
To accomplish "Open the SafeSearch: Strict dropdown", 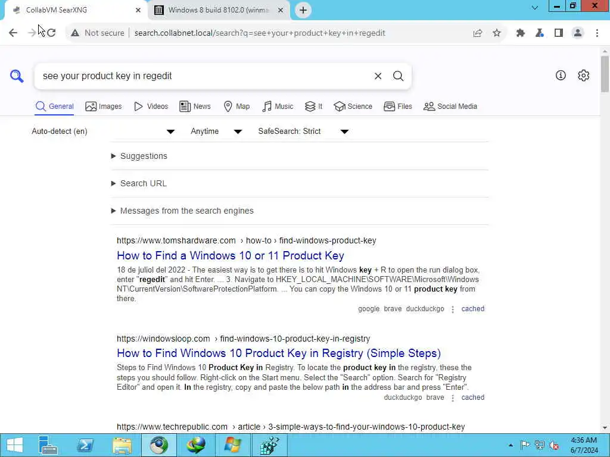I will pyautogui.click(x=303, y=132).
